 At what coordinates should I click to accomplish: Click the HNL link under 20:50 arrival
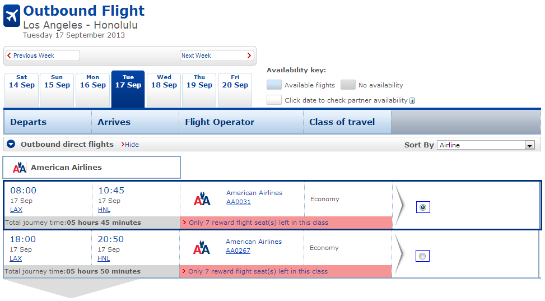click(x=104, y=258)
